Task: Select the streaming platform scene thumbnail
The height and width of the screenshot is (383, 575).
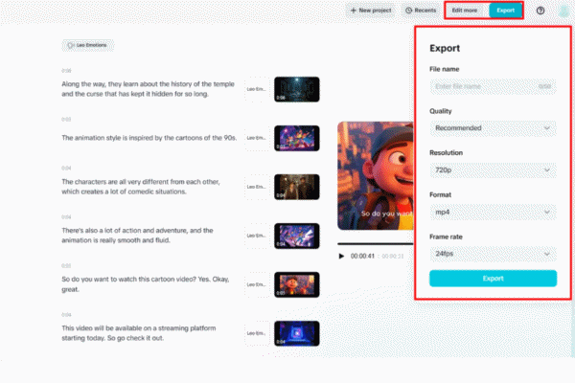Action: [x=297, y=333]
